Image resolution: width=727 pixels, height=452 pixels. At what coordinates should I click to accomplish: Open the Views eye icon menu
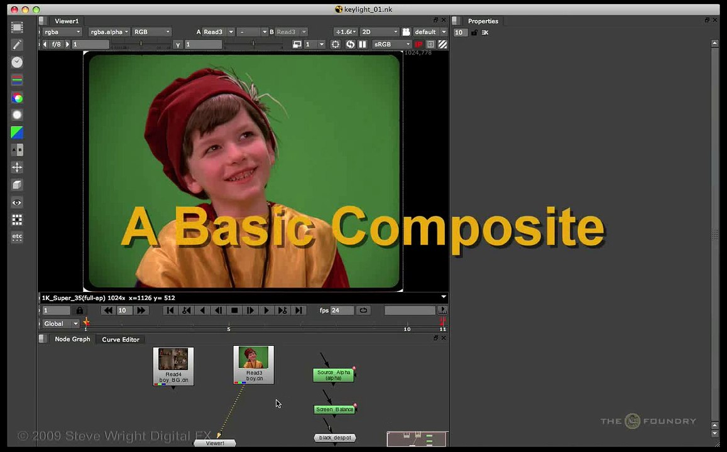tap(17, 202)
